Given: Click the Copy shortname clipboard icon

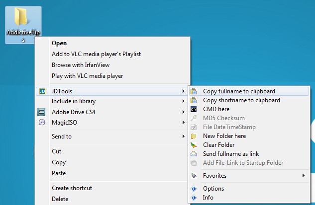Looking at the screenshot, I should tap(194, 100).
